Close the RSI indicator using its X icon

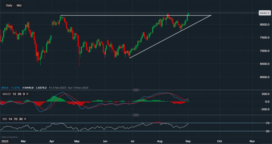tap(25, 119)
